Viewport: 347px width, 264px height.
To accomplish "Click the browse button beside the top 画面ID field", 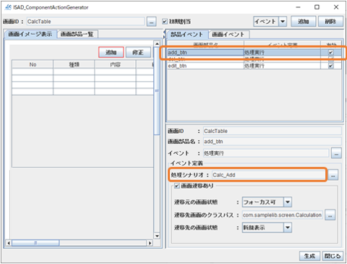I will click(x=151, y=22).
